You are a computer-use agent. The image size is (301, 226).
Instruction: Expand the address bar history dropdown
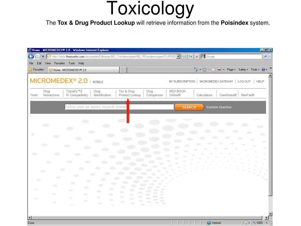178,56
